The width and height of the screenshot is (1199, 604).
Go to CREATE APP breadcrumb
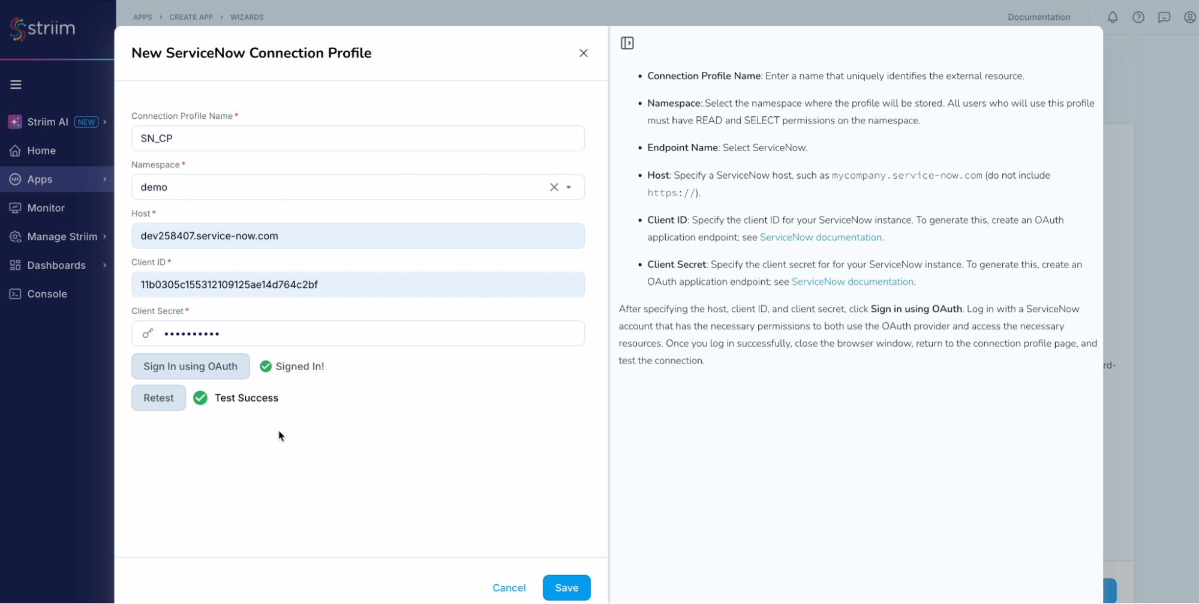coord(191,17)
